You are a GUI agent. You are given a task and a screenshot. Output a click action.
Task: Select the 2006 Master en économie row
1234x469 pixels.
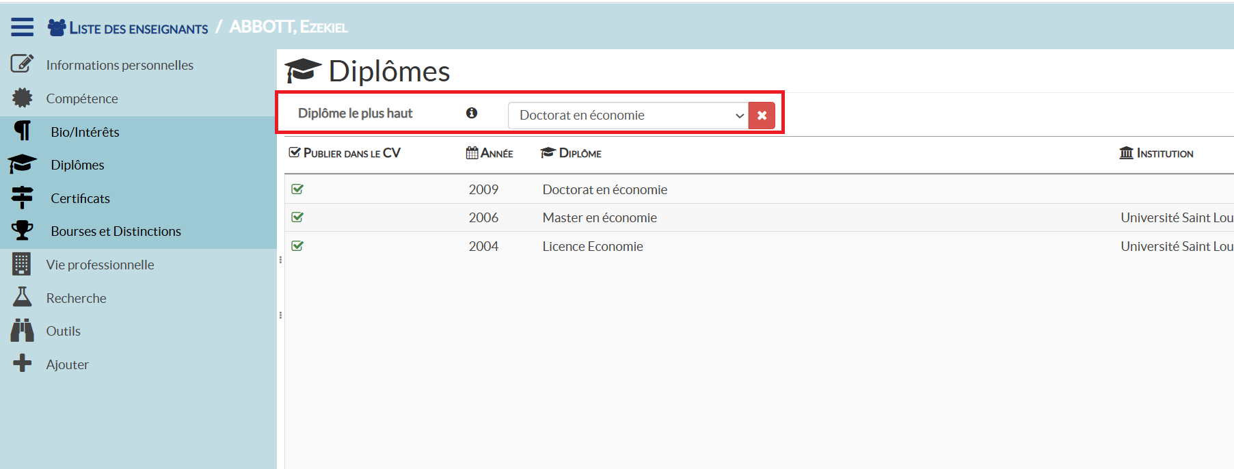[x=599, y=217]
